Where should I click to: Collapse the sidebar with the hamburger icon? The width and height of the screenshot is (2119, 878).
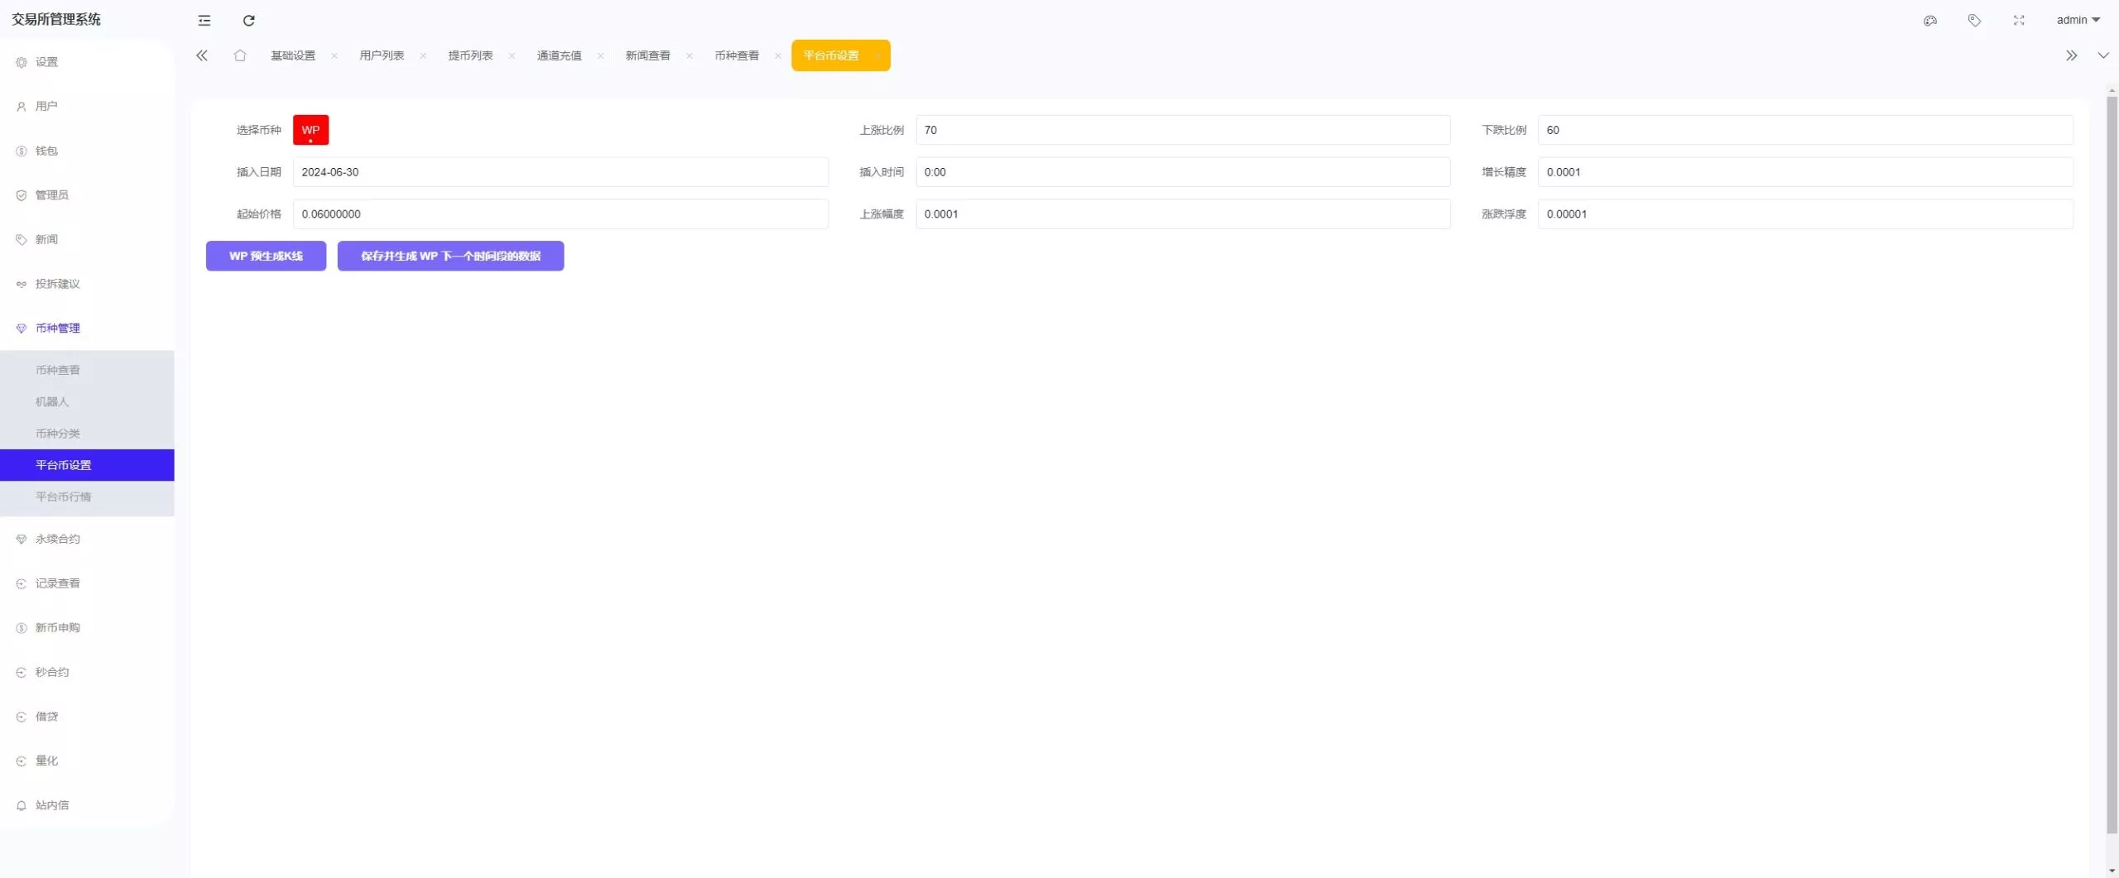tap(204, 20)
